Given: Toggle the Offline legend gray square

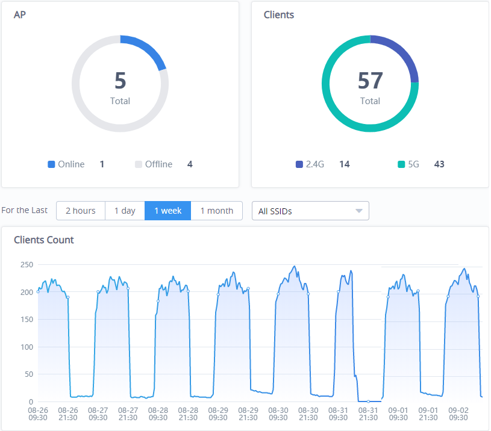Looking at the screenshot, I should 139,164.
